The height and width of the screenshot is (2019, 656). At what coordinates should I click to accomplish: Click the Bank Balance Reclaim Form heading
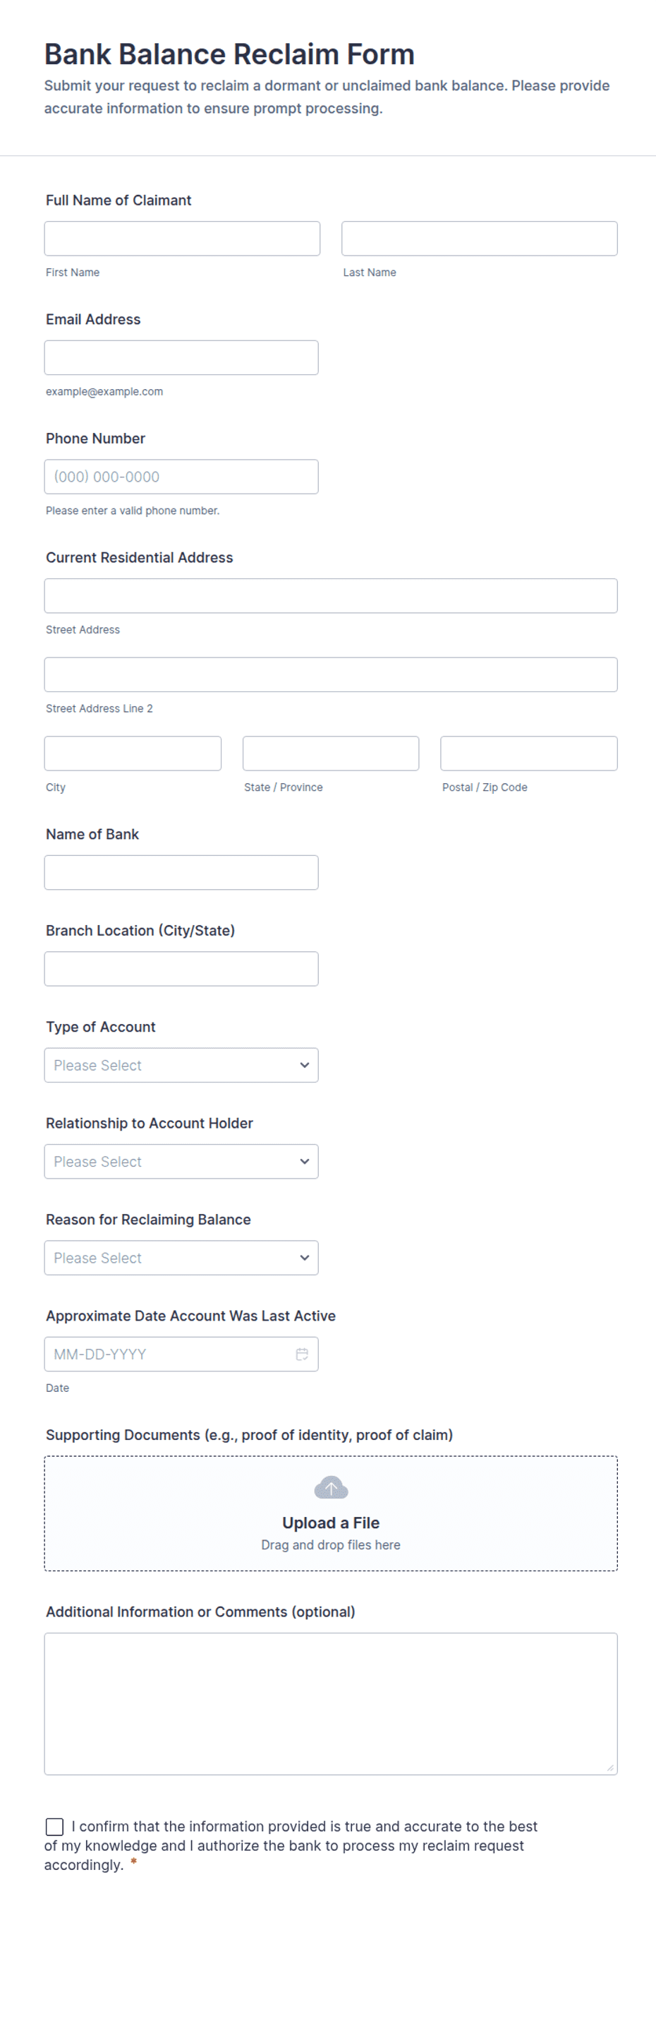click(229, 54)
